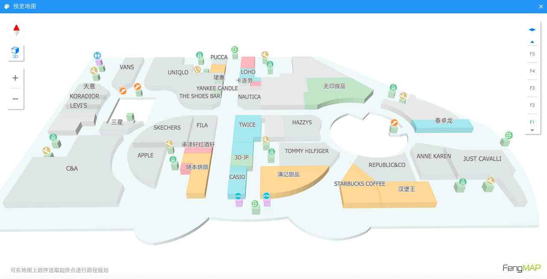547x279 pixels.
Task: Select the TOMMY HILFIGER label
Action: (307, 151)
